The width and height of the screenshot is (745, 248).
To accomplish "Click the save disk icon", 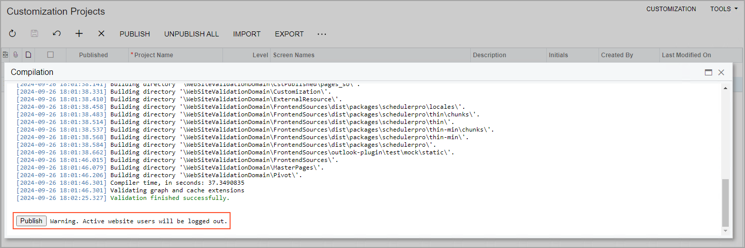I will 34,34.
